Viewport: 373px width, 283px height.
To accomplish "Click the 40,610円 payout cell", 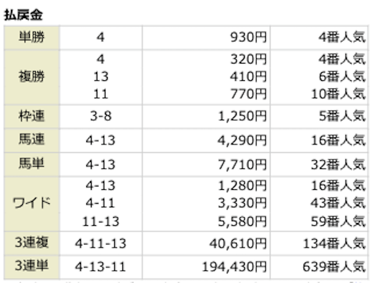I will coord(238,243).
